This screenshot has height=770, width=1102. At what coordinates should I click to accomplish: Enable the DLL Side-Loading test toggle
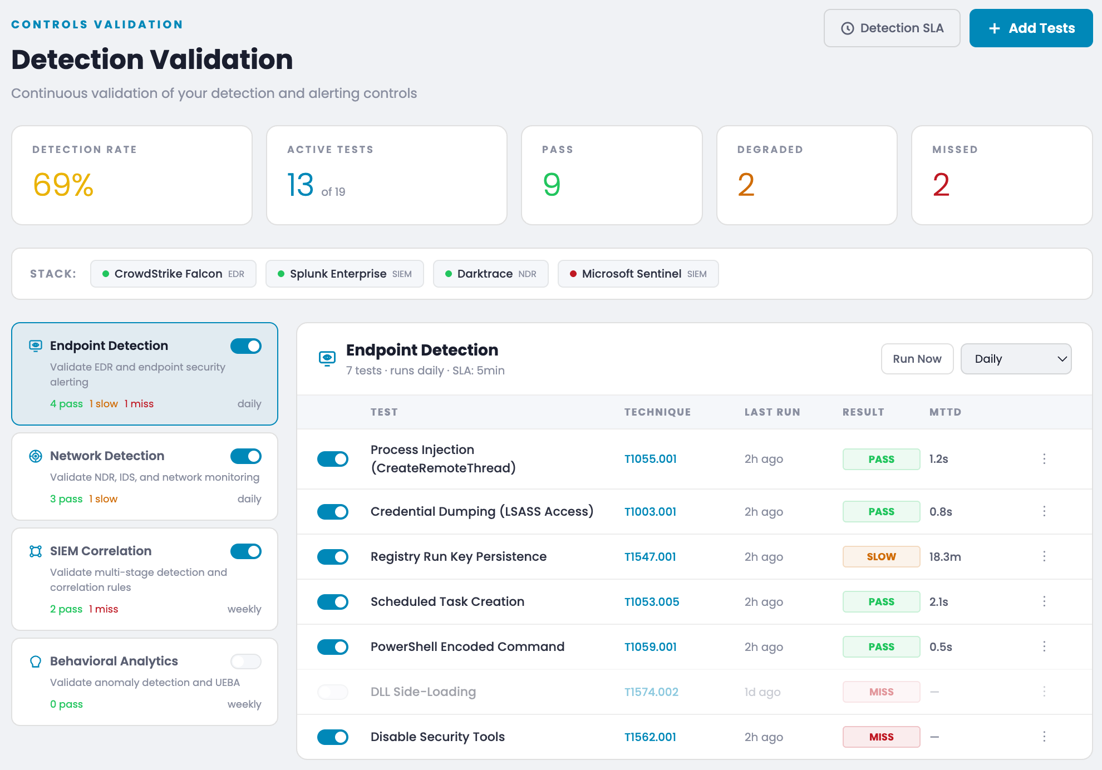click(x=333, y=692)
